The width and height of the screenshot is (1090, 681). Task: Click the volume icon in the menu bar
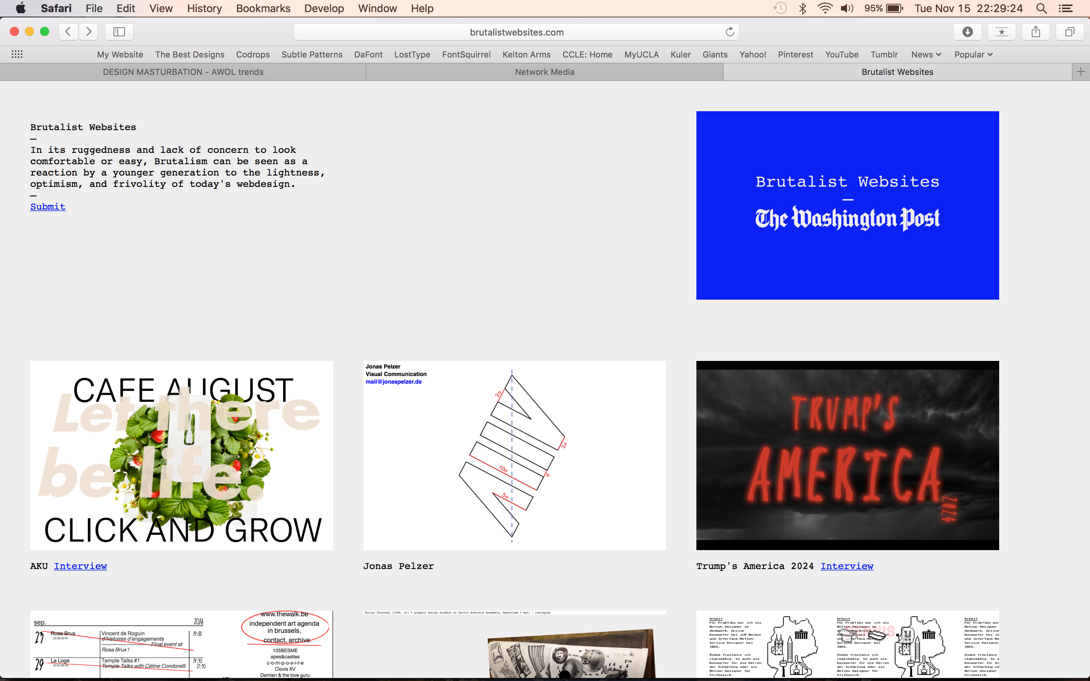(847, 8)
